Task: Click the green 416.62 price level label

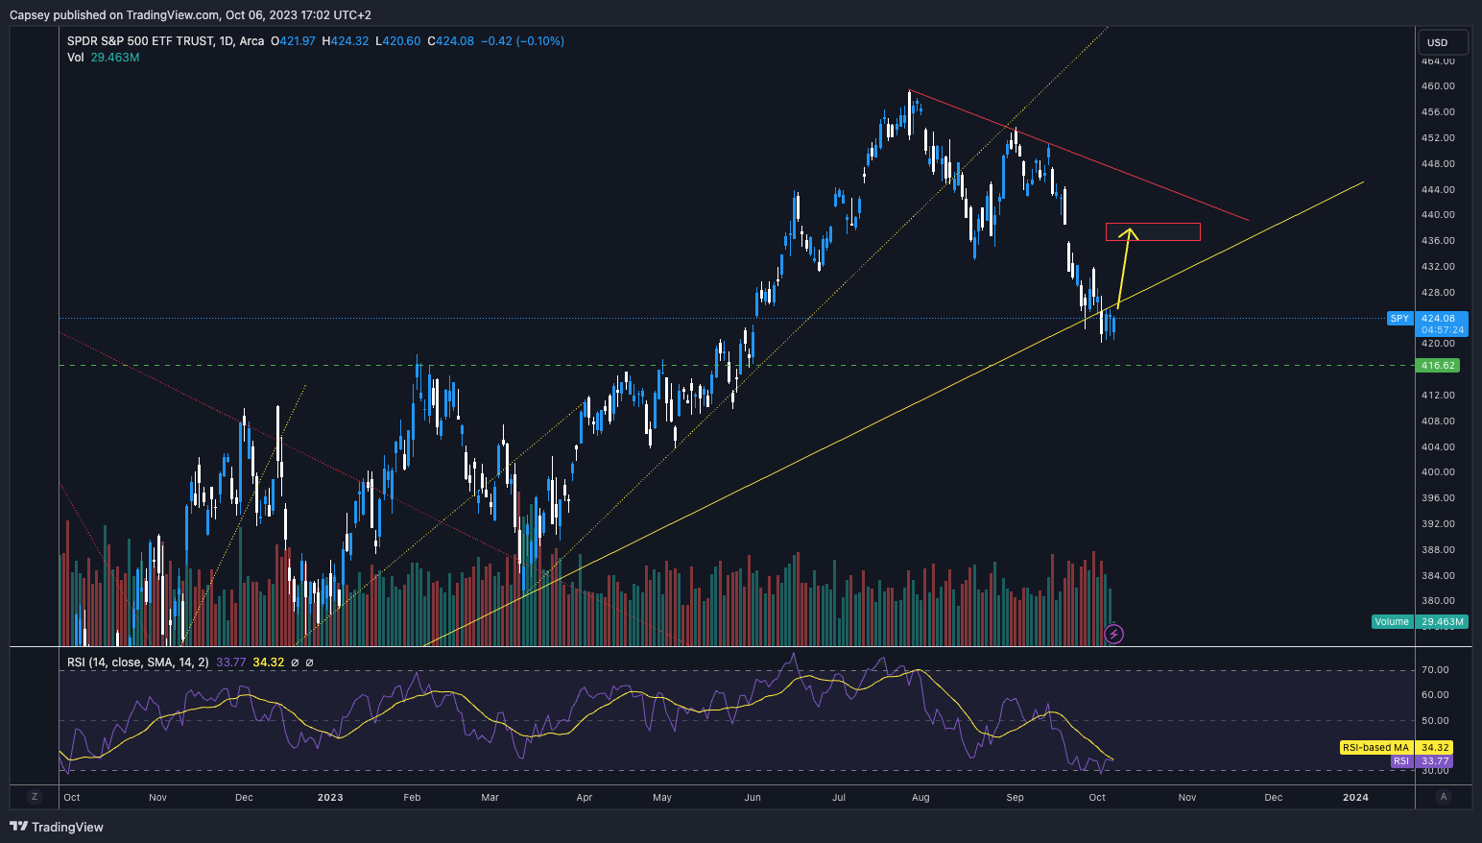Action: pyautogui.click(x=1437, y=366)
